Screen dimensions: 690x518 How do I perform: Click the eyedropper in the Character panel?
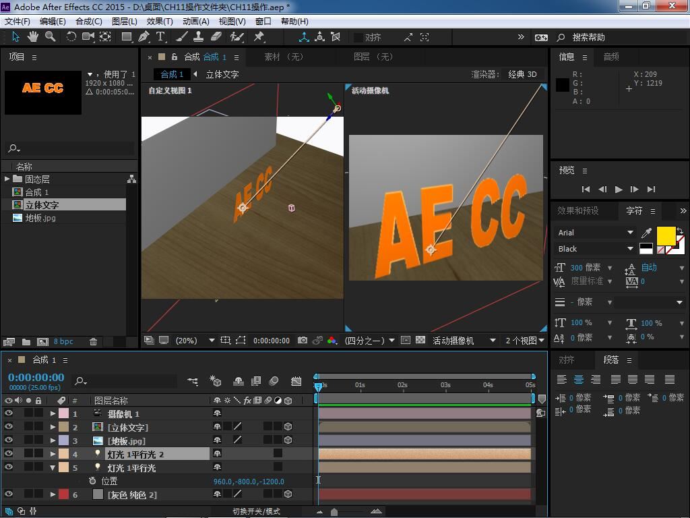click(x=646, y=232)
